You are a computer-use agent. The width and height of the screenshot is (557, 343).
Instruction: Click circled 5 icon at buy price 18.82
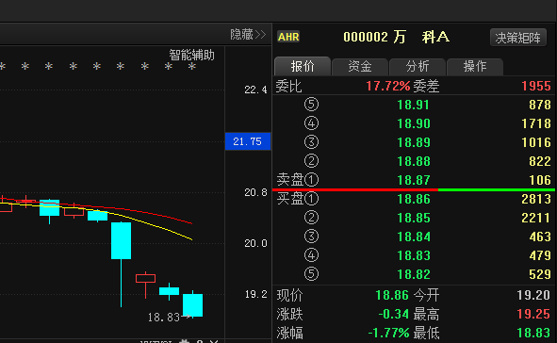point(312,274)
